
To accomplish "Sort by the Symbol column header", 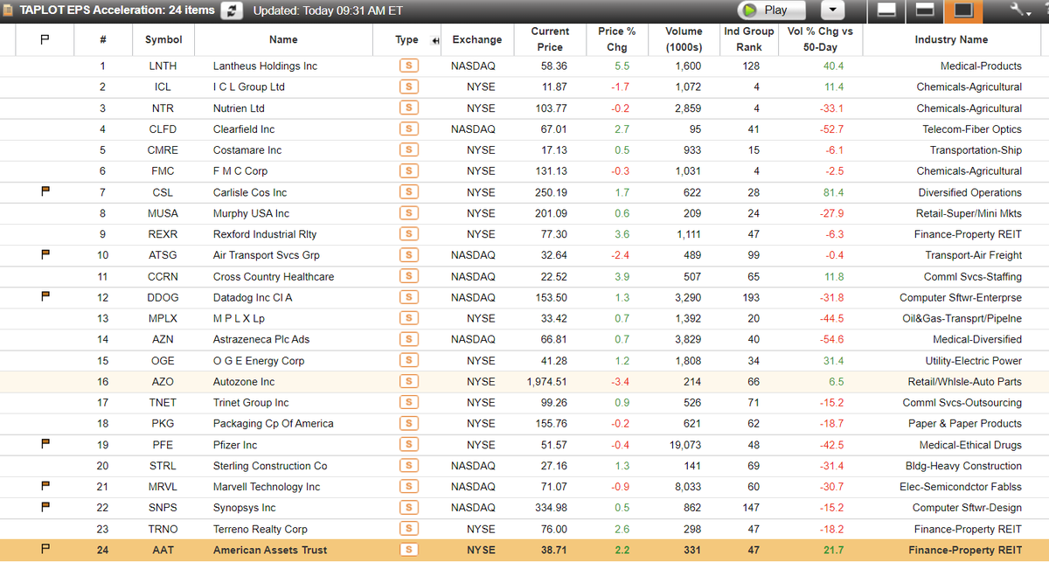I will click(163, 39).
